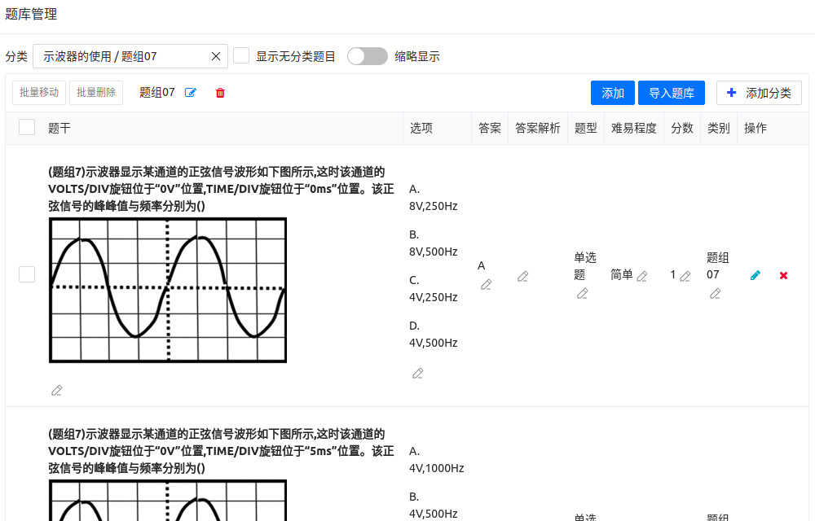This screenshot has width=815, height=521.
Task: Clear the category selection with X
Action: click(216, 56)
